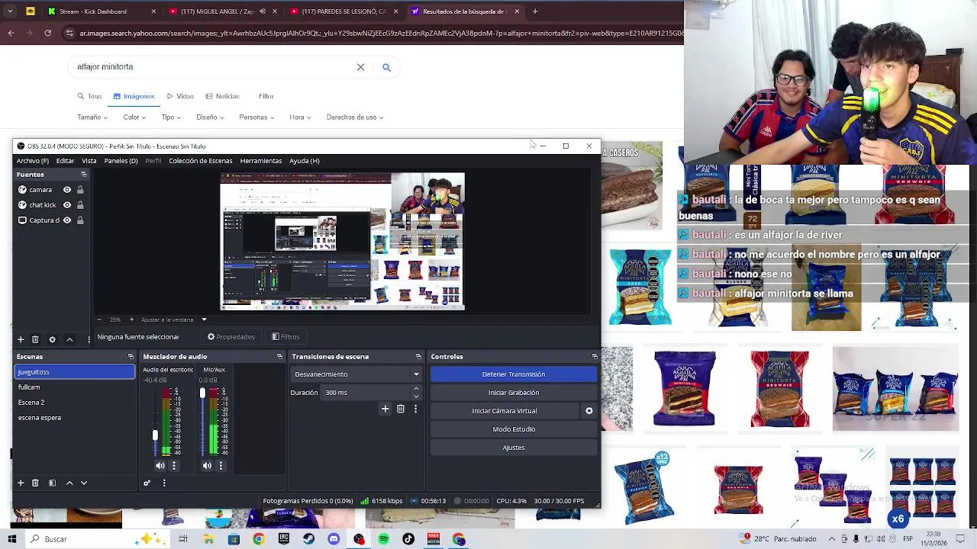Undock the Escenas panel
The image size is (977, 549).
coord(131,357)
